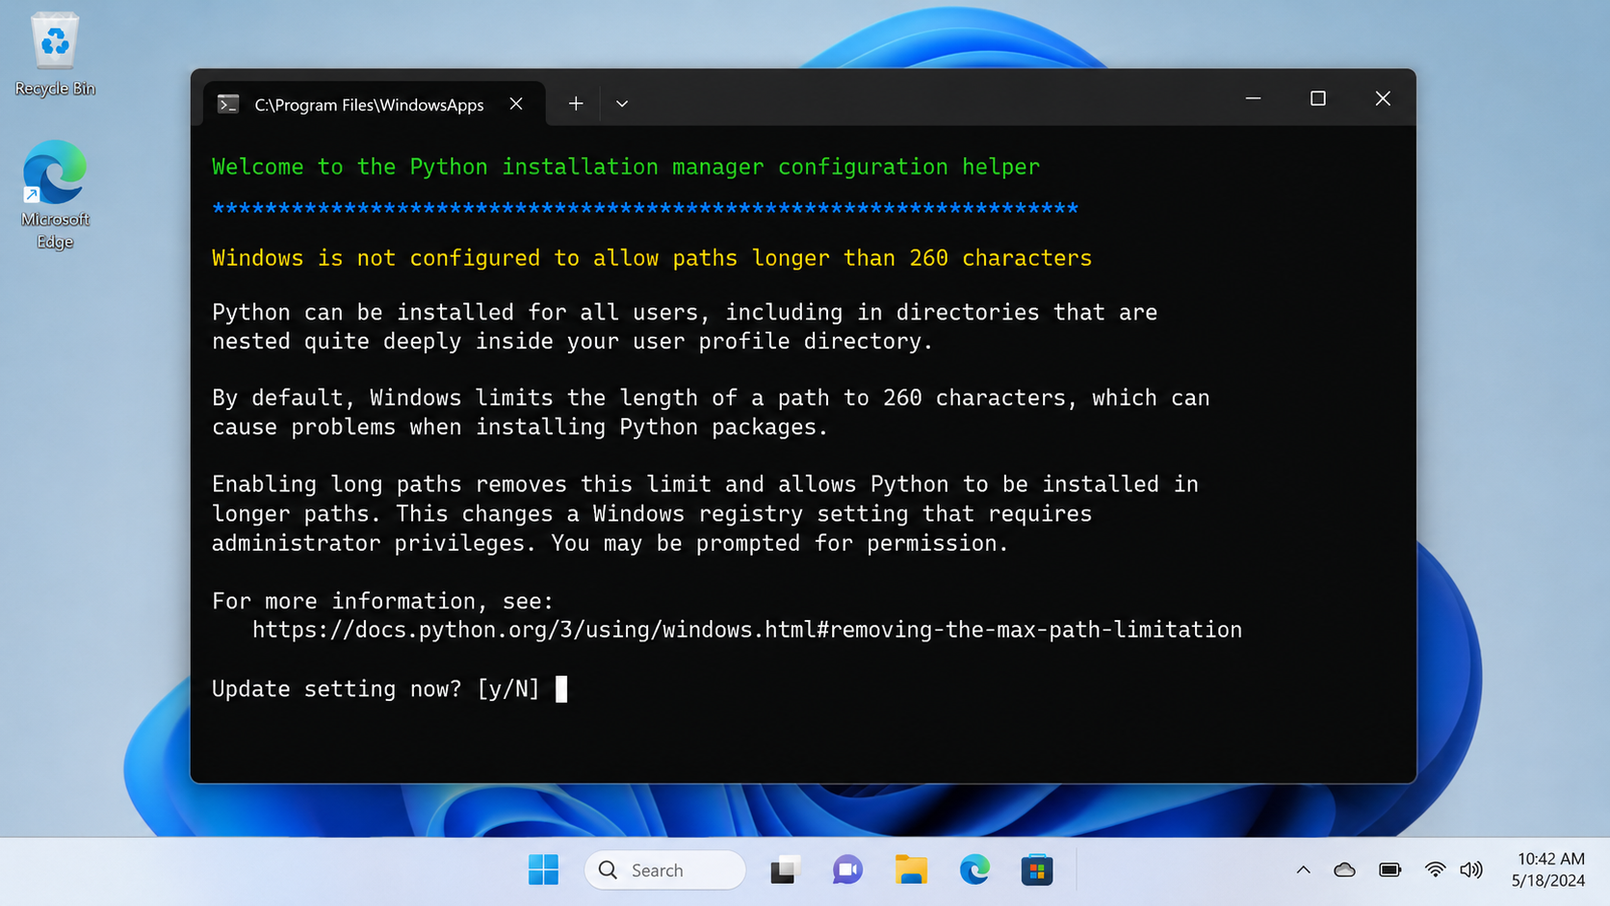
Task: Click the line 'For more information, see:'
Action: (x=383, y=601)
